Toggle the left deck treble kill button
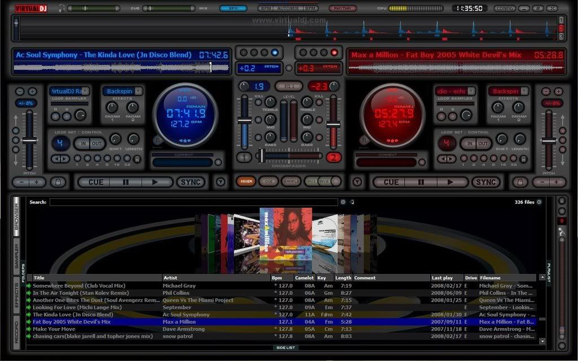Viewport: 578px width, 361px height. (x=259, y=103)
